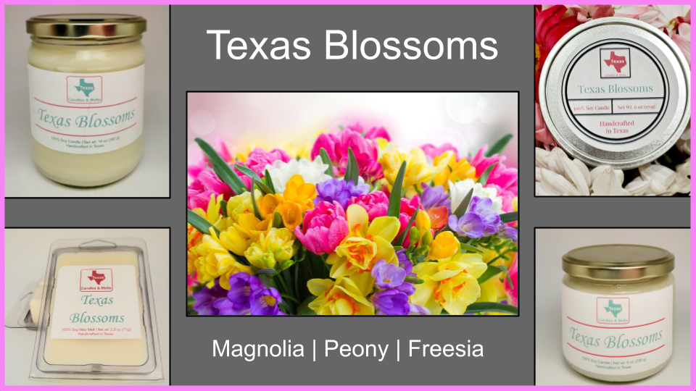Open the large jar candle photo
Image resolution: width=696 pixels, height=391 pixels.
(x=87, y=101)
